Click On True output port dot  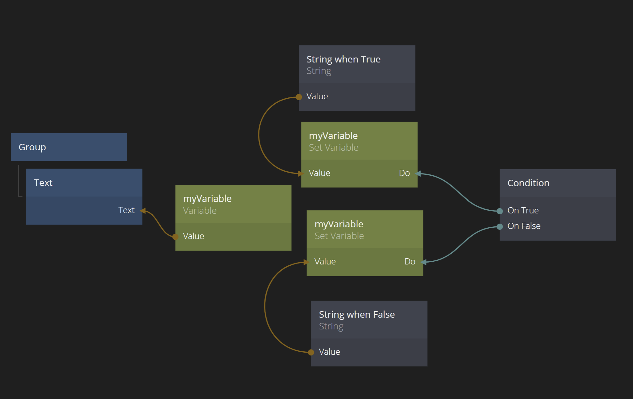pos(500,211)
